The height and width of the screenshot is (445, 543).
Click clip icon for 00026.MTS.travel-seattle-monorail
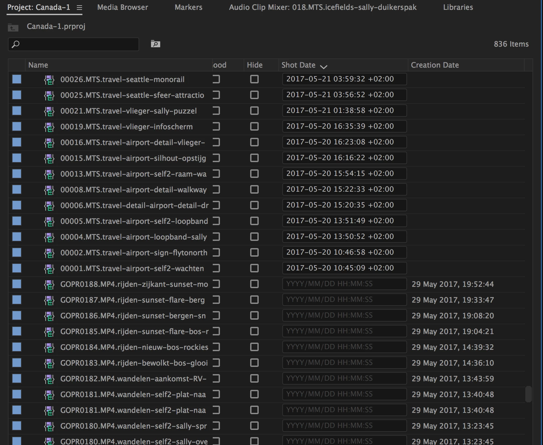49,79
